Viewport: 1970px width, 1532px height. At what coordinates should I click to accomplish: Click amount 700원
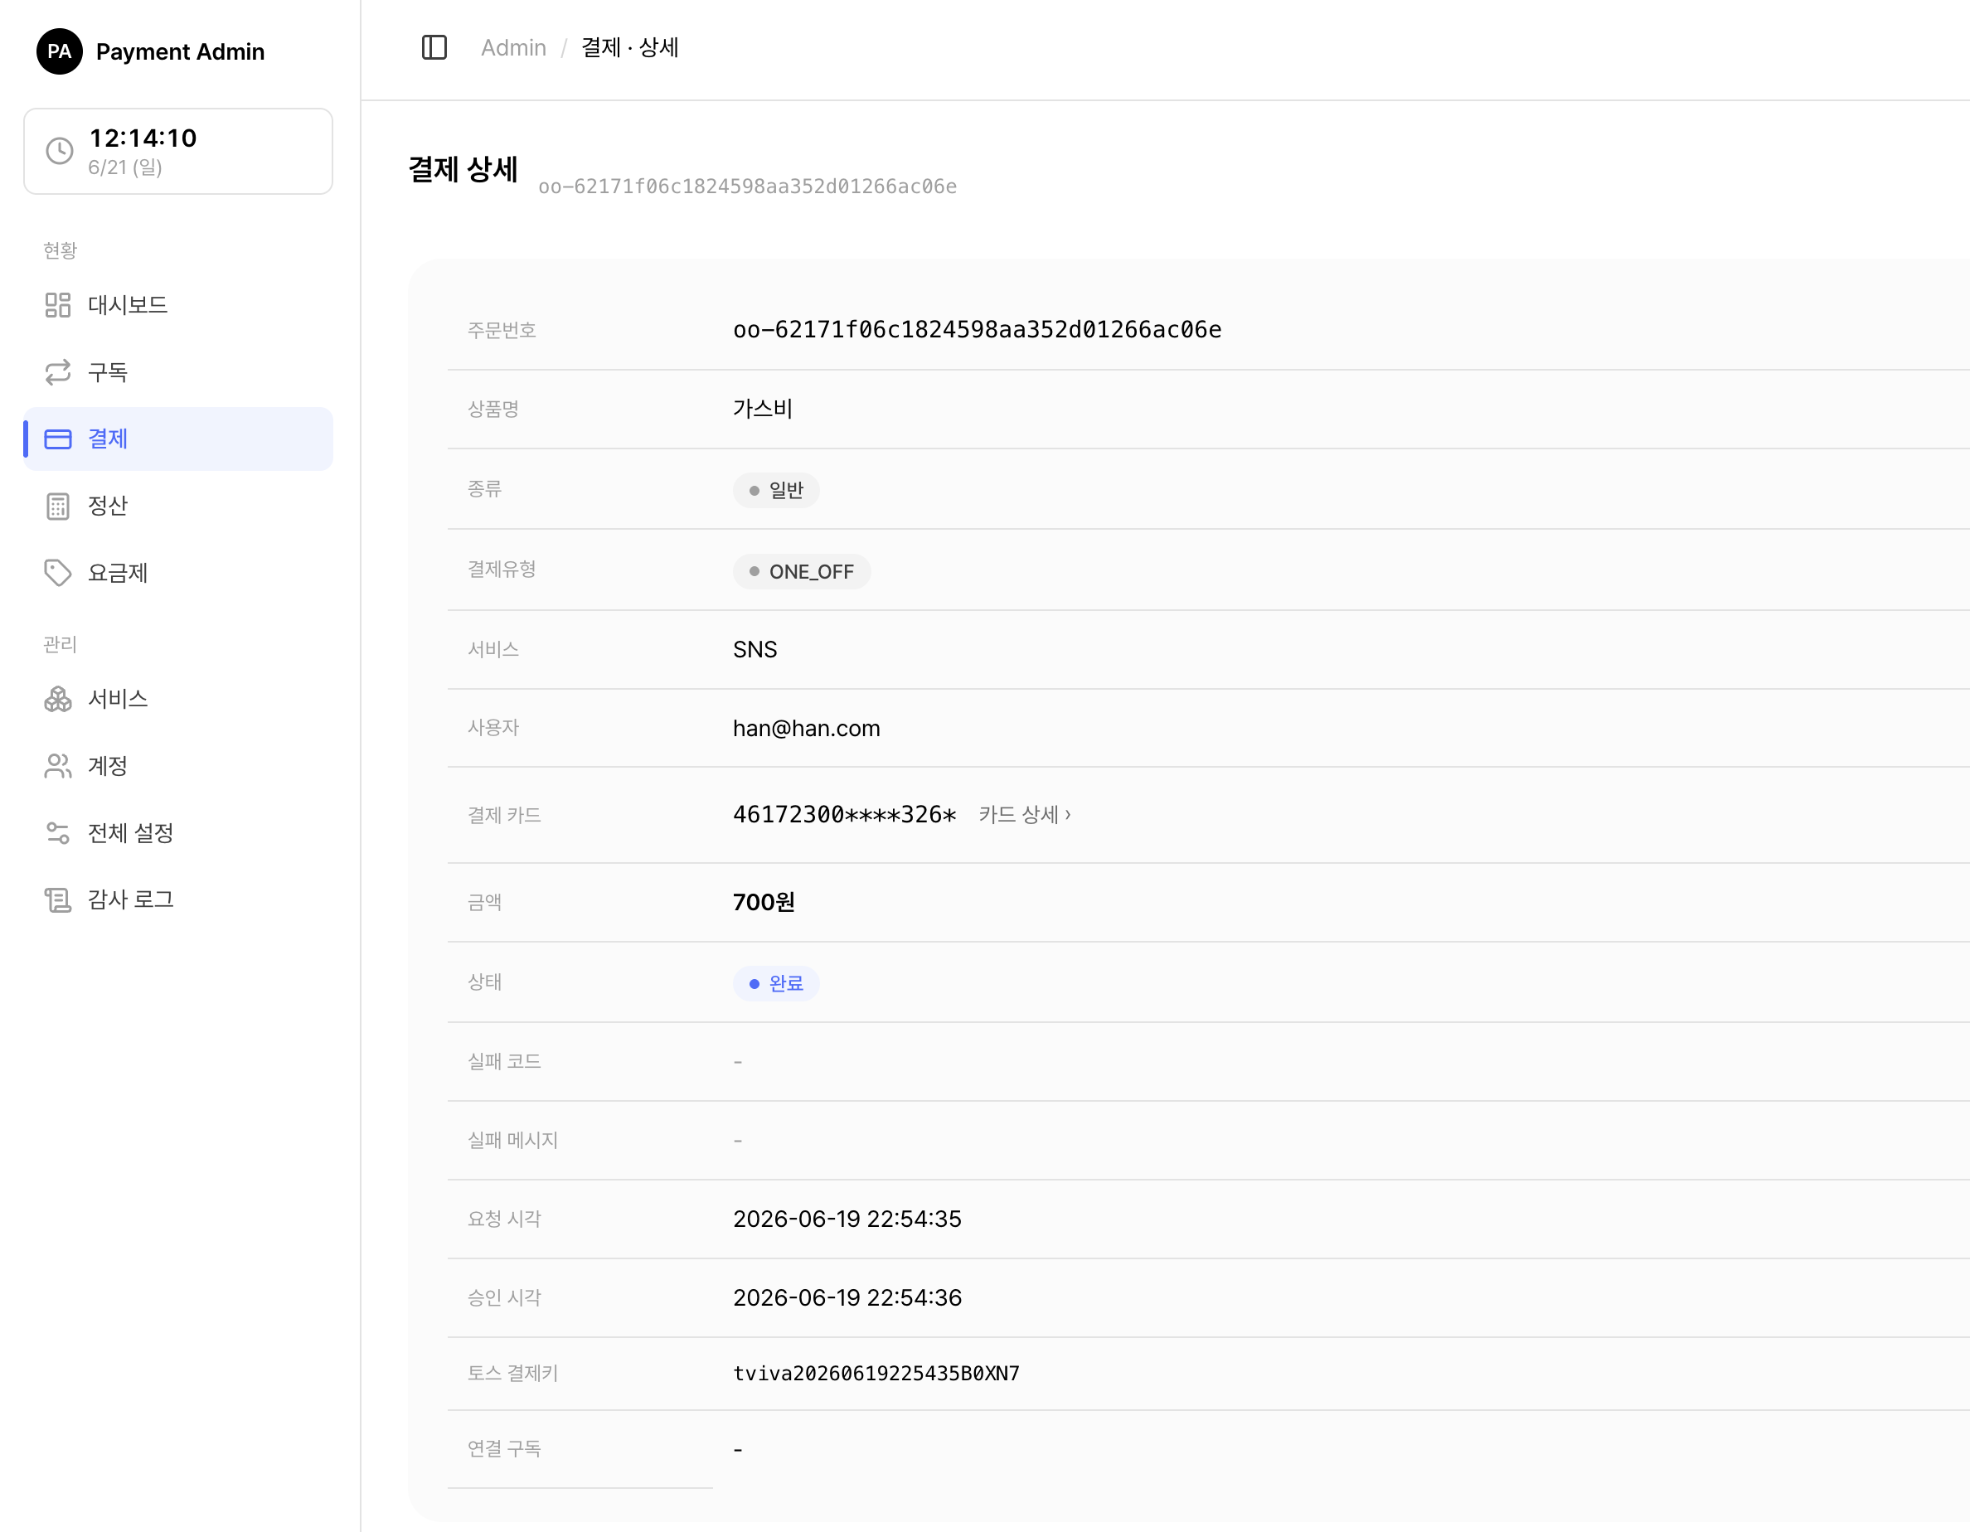pos(764,903)
